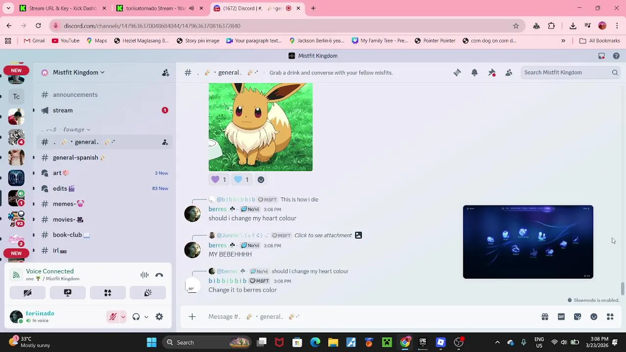
Task: Open the Discord inbox icon
Action: tap(602, 56)
